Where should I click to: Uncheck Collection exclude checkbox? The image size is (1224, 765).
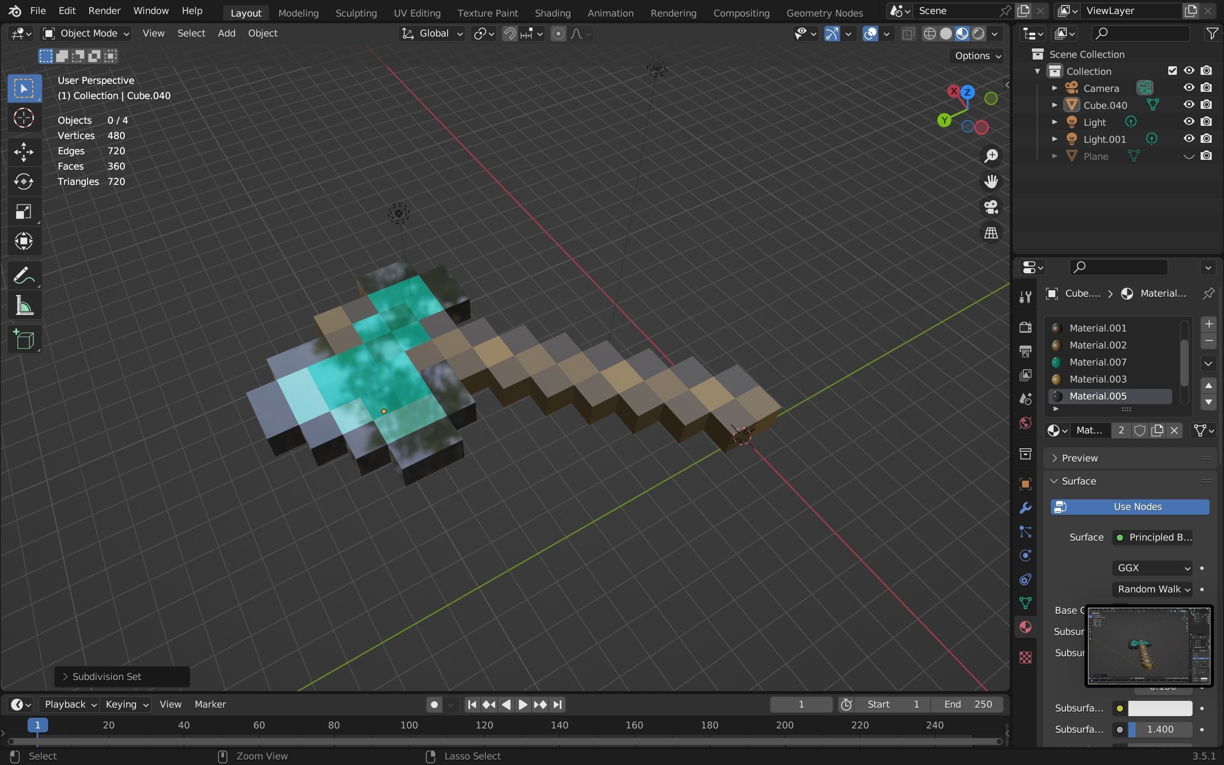click(1173, 71)
